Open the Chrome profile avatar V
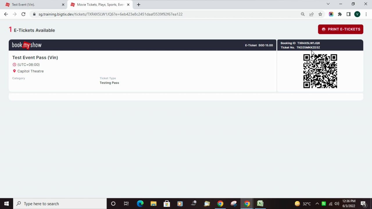The image size is (372, 209). click(x=357, y=14)
